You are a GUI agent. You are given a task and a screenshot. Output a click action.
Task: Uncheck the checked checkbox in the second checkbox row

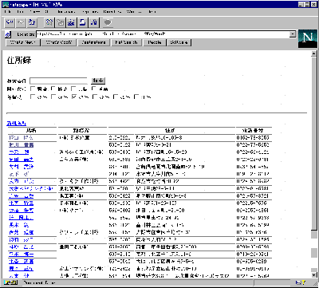click(x=74, y=97)
